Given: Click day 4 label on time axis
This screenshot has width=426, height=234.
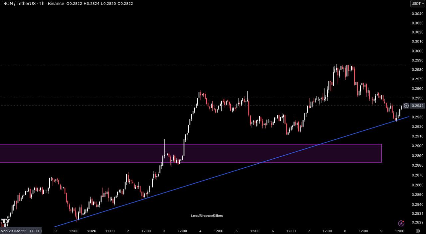Looking at the screenshot, I should [x=200, y=231].
